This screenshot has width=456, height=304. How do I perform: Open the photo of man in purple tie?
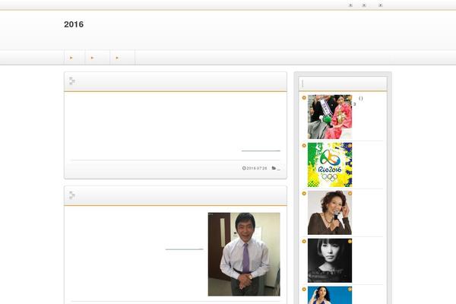pyautogui.click(x=244, y=255)
